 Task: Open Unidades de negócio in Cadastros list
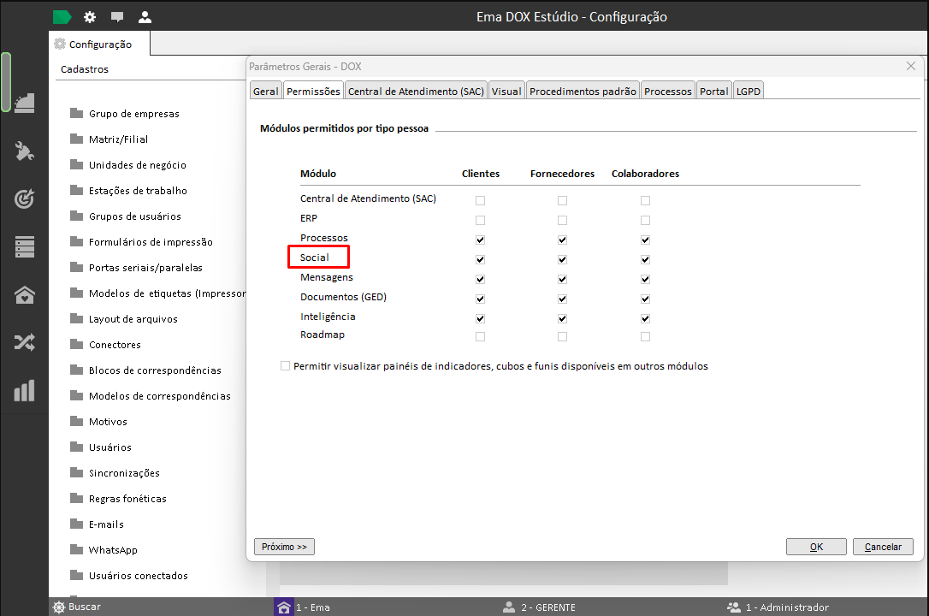[x=138, y=164]
